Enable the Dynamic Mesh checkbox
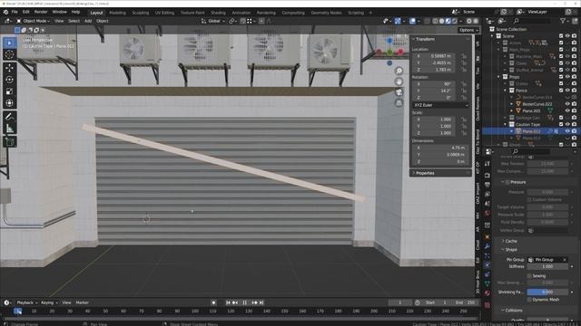This screenshot has width=581, height=326. tap(529, 300)
